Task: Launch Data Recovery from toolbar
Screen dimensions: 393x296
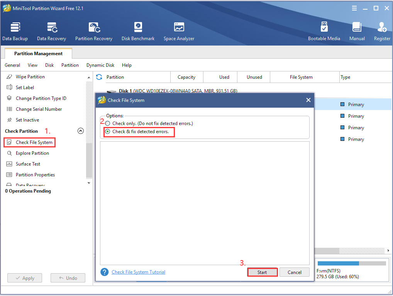Action: (x=52, y=31)
